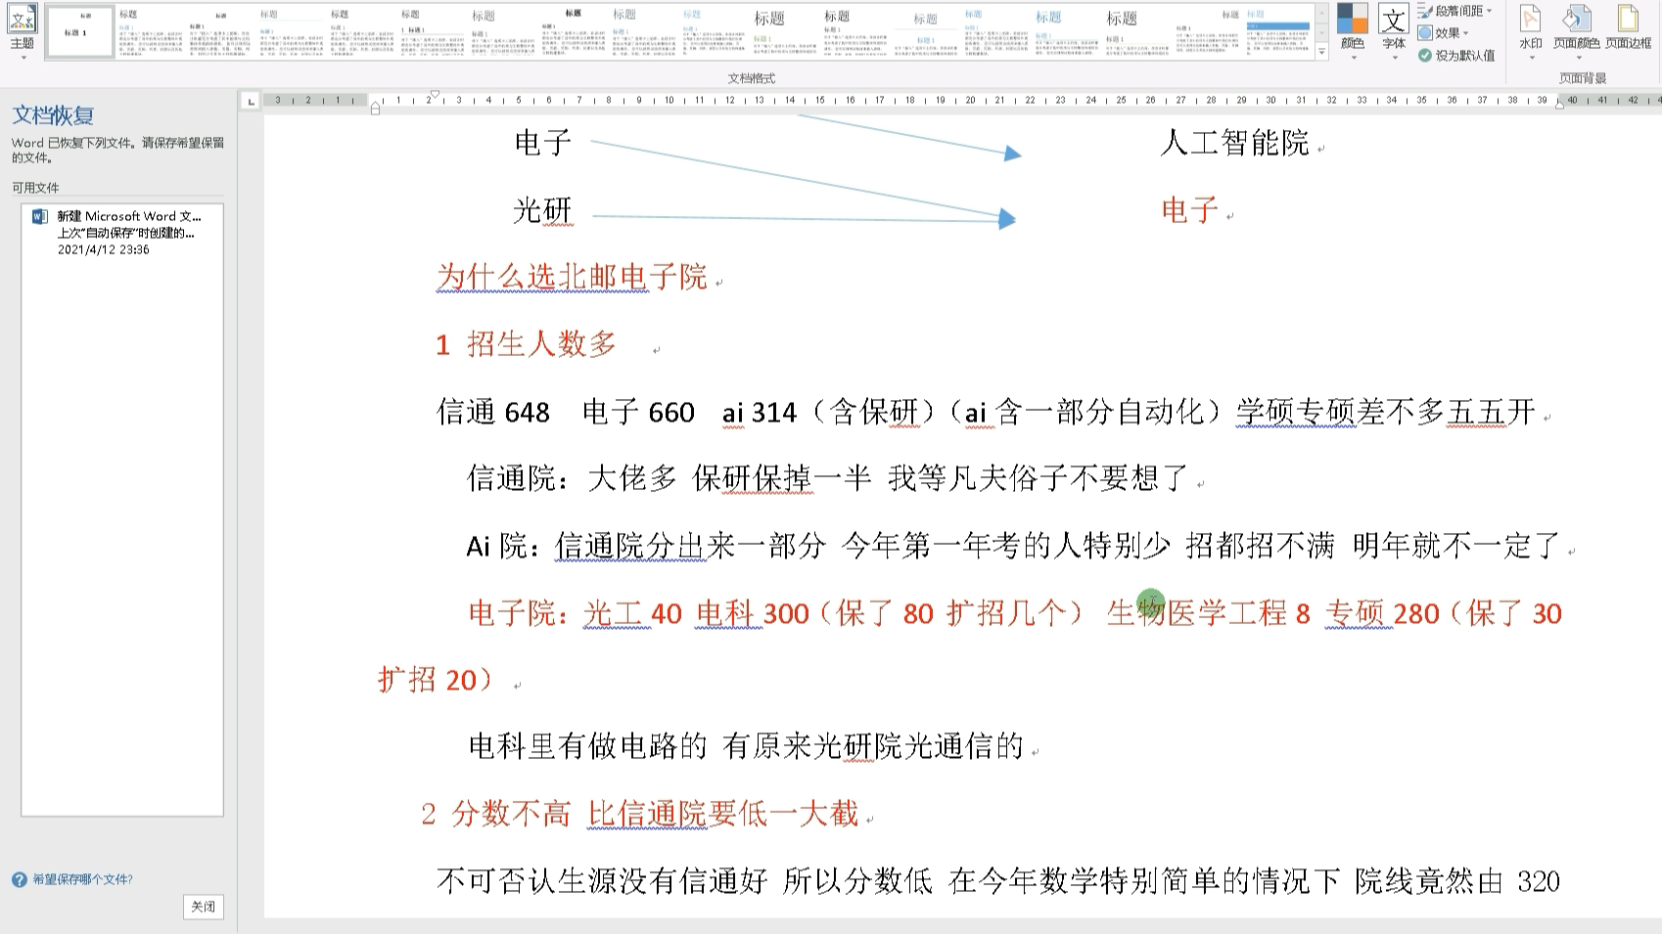The height and width of the screenshot is (934, 1662).
Task: Open the 水印 watermark menu
Action: click(1530, 32)
